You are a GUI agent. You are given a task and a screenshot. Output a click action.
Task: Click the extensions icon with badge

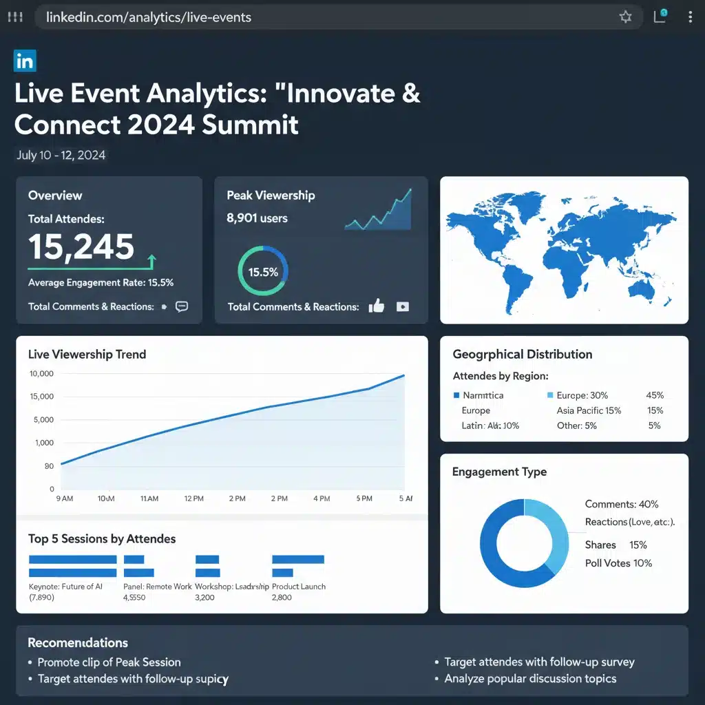[x=660, y=17]
